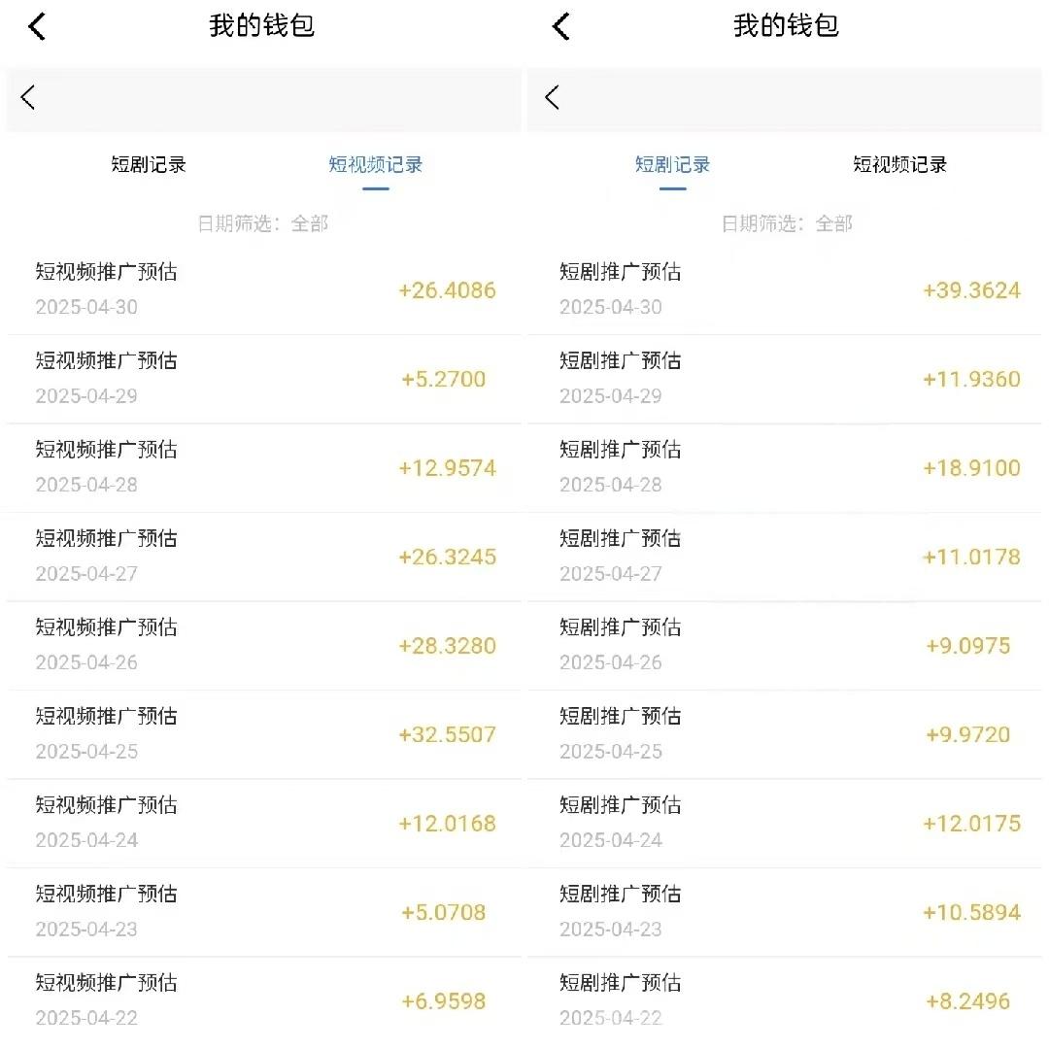Open 短剧推广预估 entry dated 2025-04-30
The height and width of the screenshot is (1049, 1049).
(x=785, y=289)
